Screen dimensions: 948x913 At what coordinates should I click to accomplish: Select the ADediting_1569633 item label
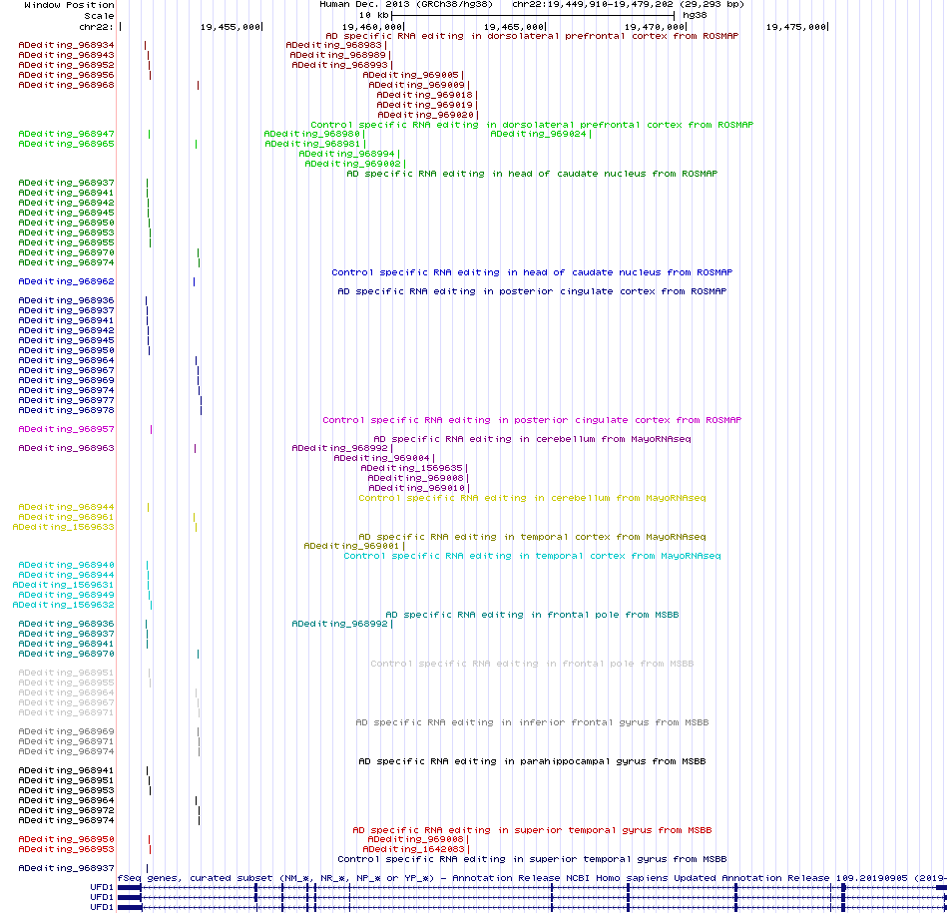pos(64,527)
